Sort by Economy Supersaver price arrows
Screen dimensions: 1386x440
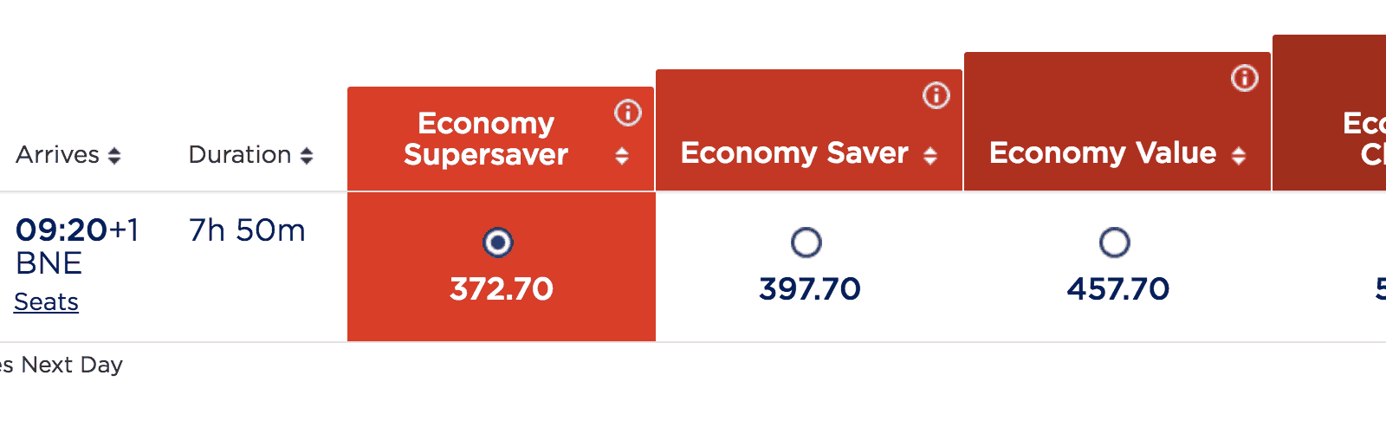pos(622,156)
